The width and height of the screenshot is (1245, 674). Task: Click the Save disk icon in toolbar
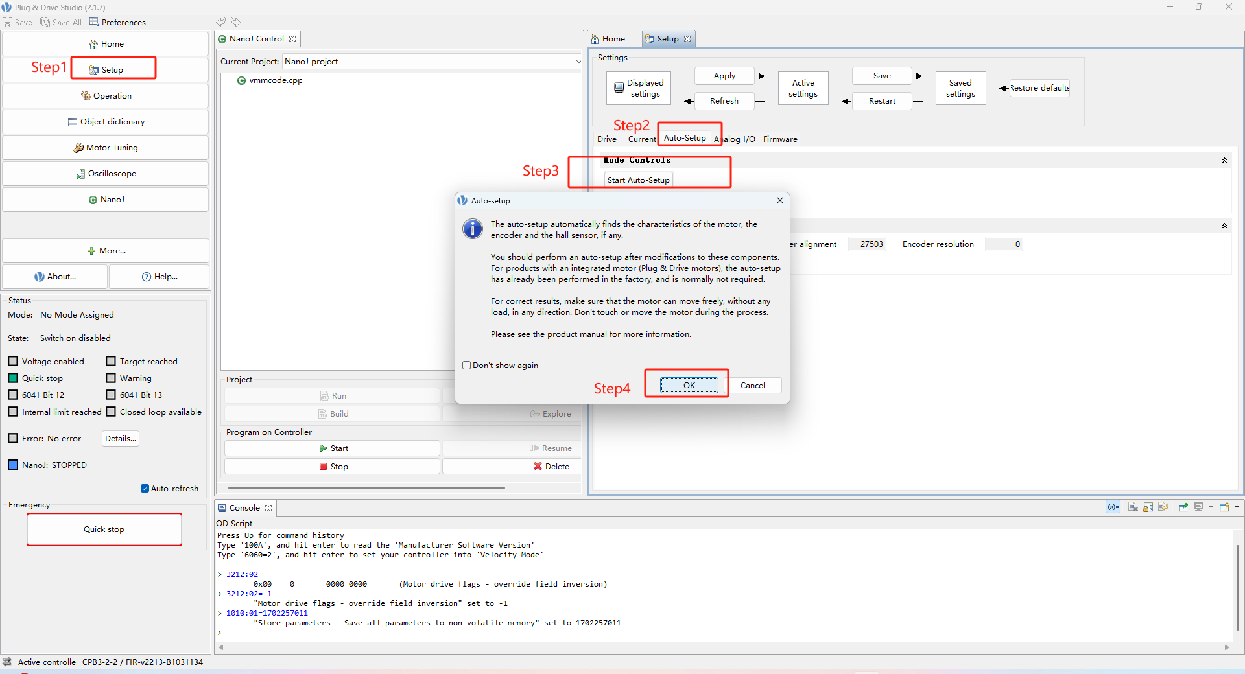8,22
